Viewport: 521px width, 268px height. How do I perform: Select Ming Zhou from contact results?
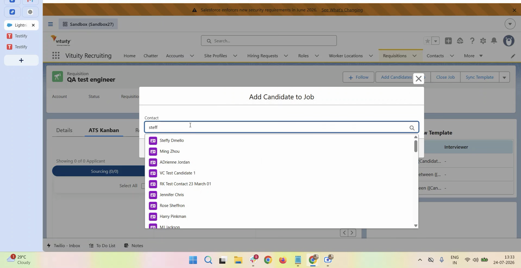tap(279, 151)
